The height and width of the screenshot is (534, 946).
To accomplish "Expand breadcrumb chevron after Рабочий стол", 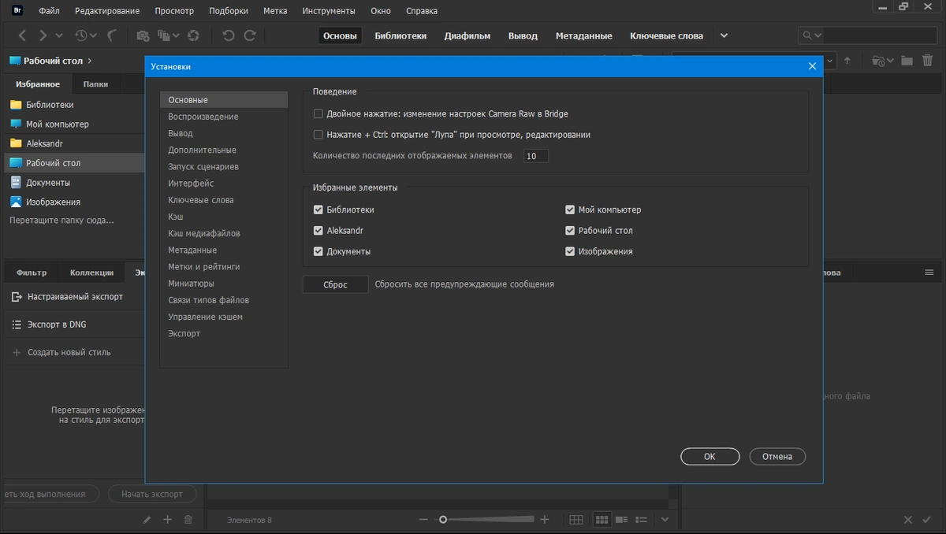I will [90, 61].
